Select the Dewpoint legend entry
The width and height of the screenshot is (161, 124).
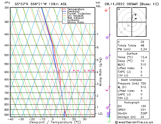73,11
